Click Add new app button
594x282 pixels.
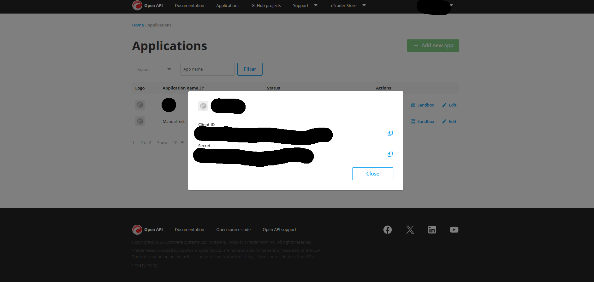tap(433, 45)
